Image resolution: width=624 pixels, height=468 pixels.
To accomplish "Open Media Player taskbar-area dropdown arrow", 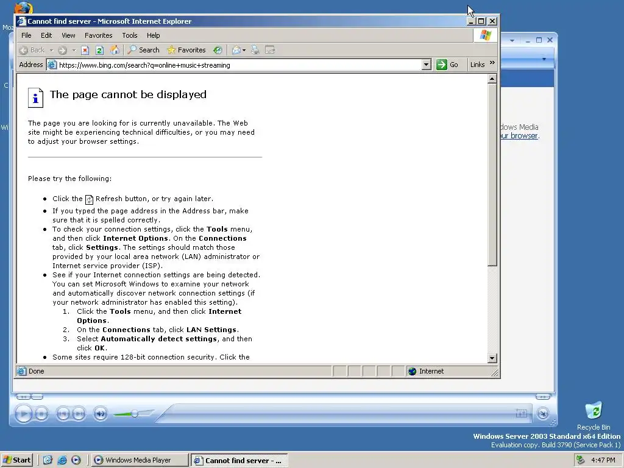I will point(544,59).
